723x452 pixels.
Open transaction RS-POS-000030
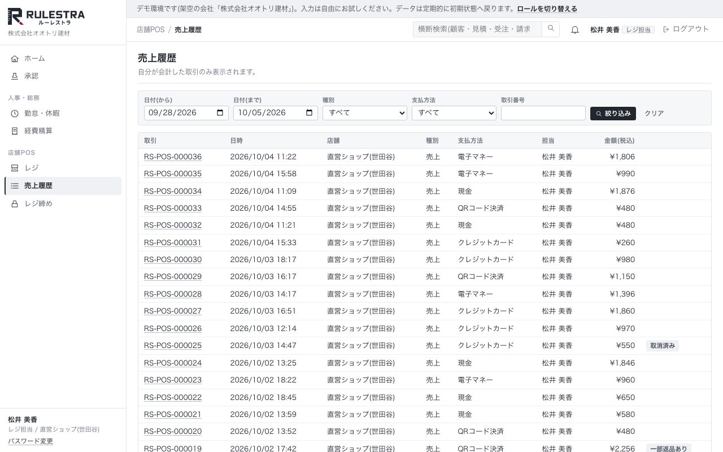[173, 260]
